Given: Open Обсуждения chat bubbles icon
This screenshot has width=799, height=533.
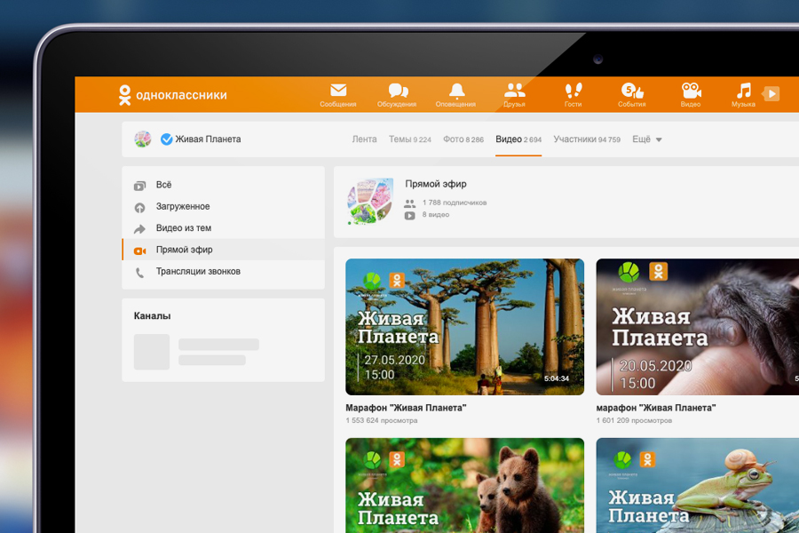Looking at the screenshot, I should click(x=398, y=91).
